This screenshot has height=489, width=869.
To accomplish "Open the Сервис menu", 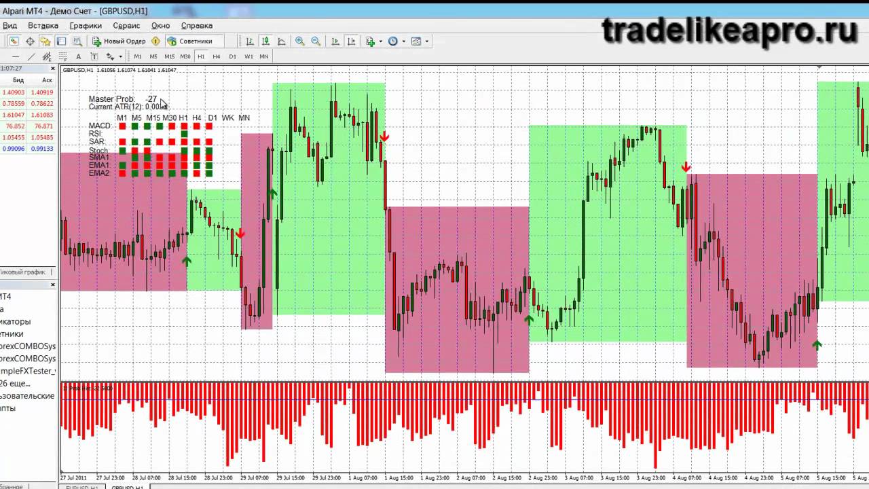I will [x=126, y=26].
